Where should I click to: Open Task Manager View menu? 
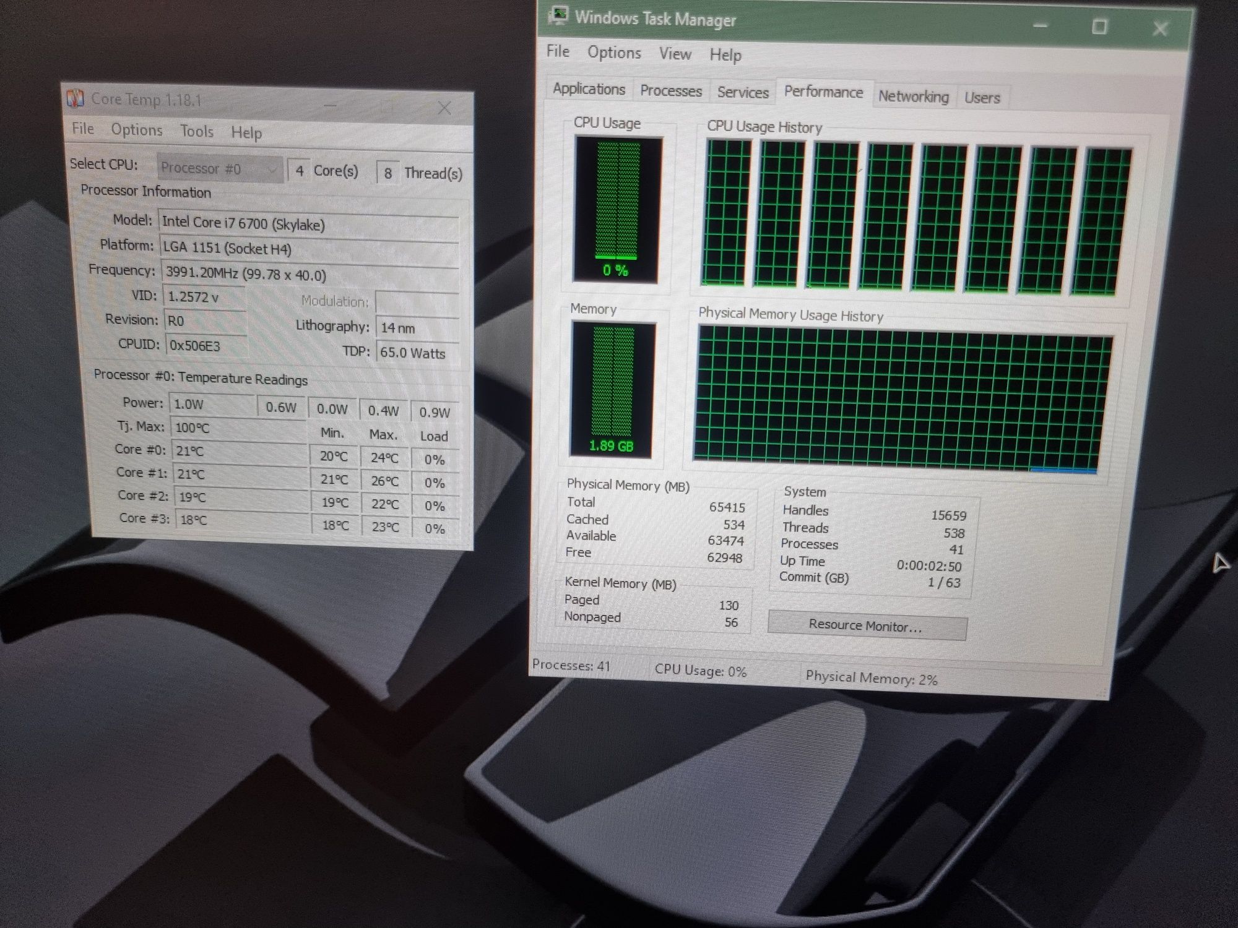(675, 54)
